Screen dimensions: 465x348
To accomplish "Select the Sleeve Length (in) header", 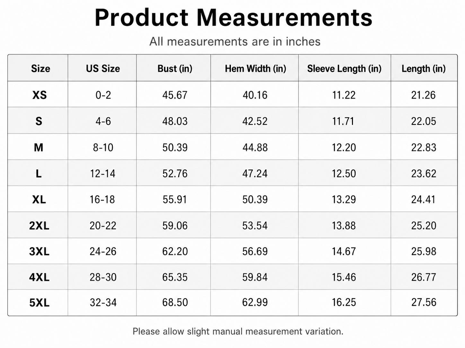I will tap(344, 69).
